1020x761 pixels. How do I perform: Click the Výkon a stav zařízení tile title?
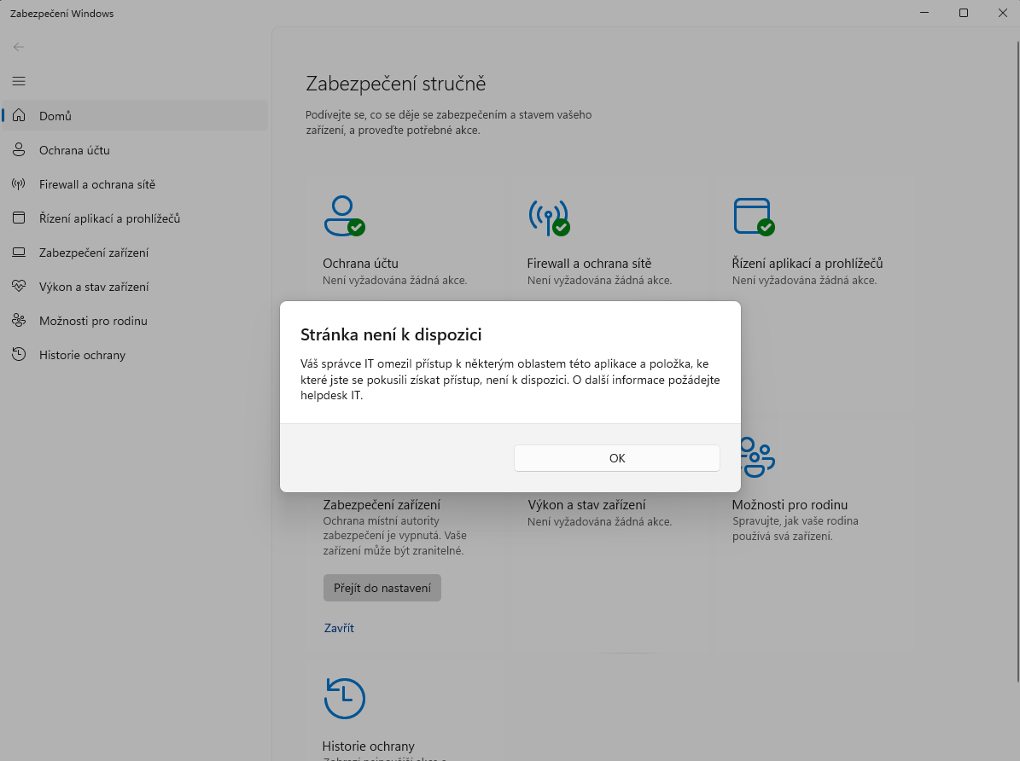click(586, 505)
